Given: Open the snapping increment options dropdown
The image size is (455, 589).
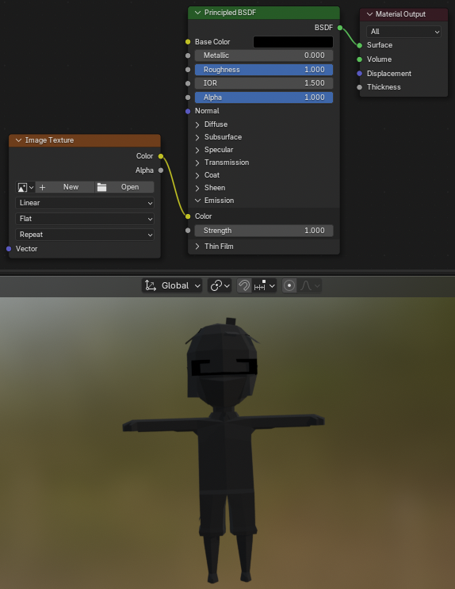Looking at the screenshot, I should [265, 285].
